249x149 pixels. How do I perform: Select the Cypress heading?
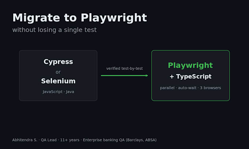tap(58, 62)
